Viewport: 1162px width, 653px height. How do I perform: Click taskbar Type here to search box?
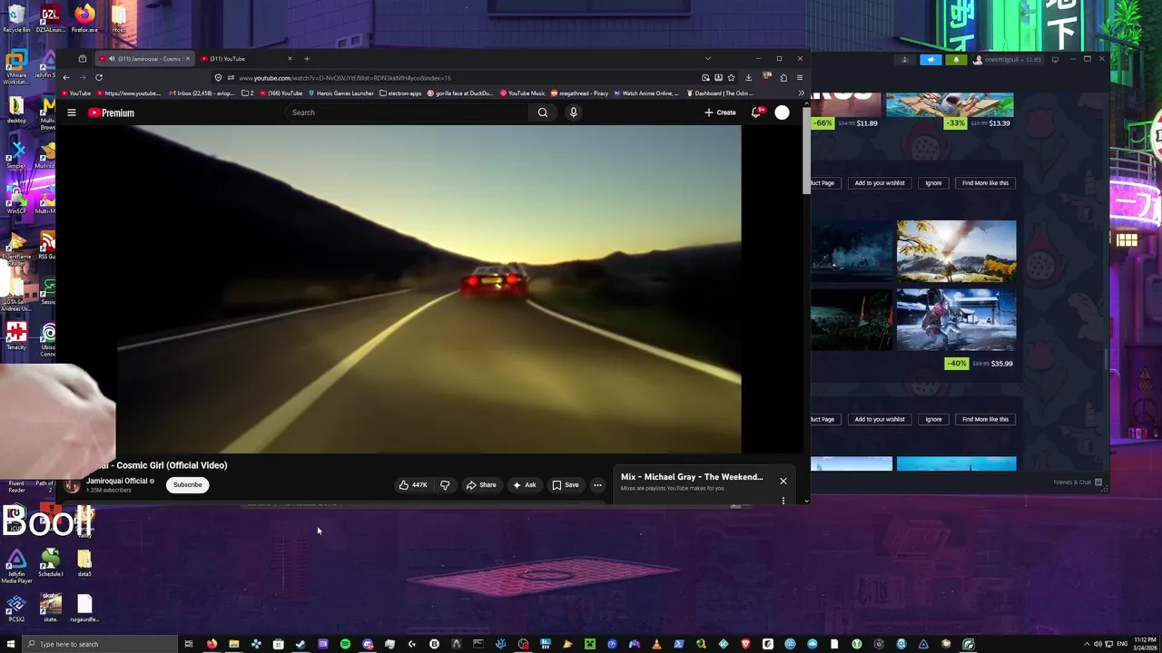pos(98,644)
